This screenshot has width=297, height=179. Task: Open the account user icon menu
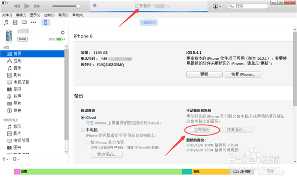217,6
